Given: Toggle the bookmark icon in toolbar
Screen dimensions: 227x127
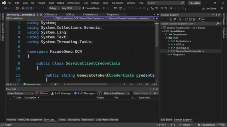Looking at the screenshot, I should (171, 8).
